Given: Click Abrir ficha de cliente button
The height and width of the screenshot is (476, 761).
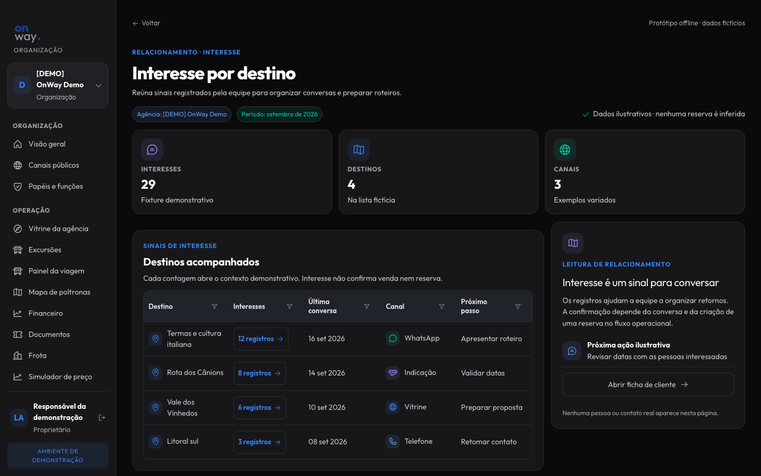Looking at the screenshot, I should [x=648, y=385].
